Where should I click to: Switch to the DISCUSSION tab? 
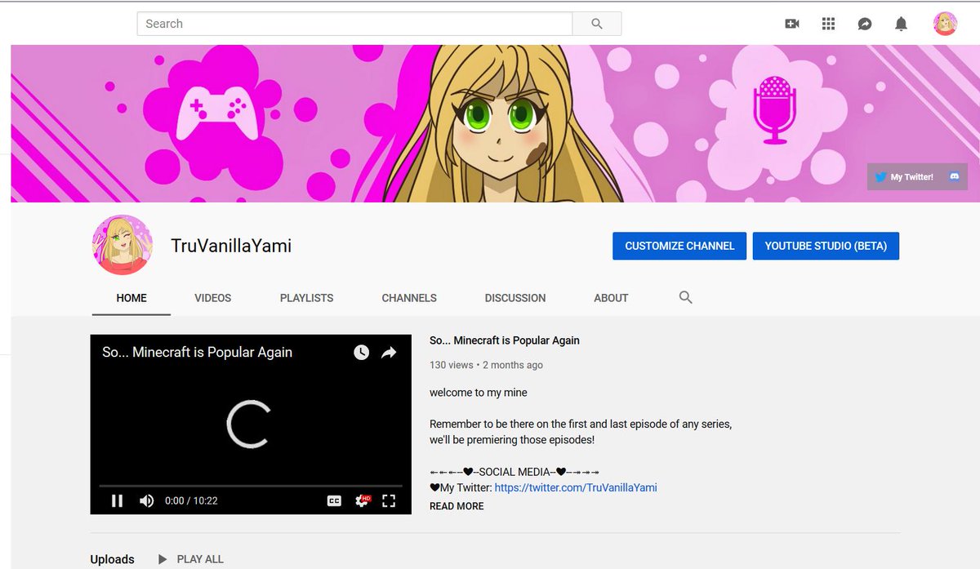point(515,298)
